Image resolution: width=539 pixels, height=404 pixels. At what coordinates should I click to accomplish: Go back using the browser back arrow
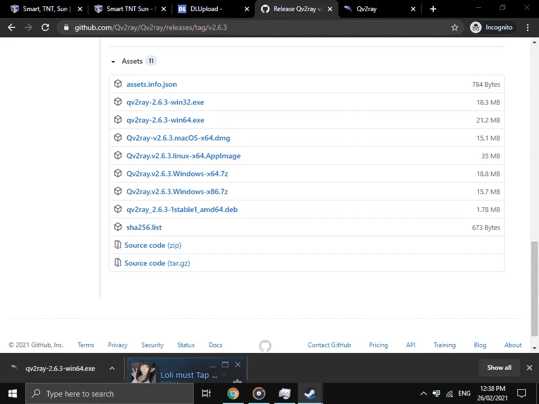coord(12,27)
